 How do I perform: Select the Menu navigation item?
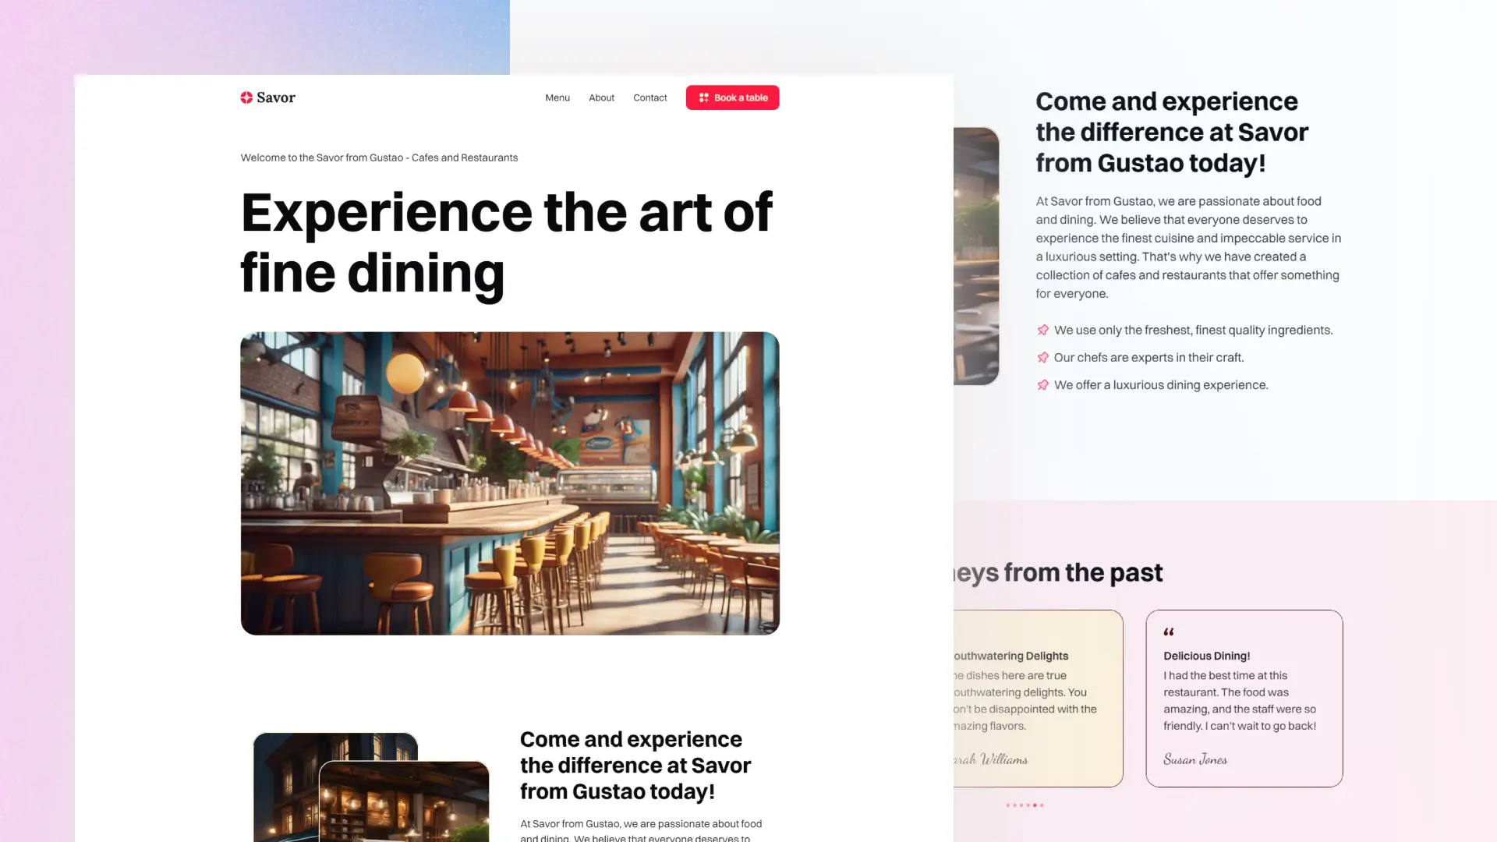[x=556, y=97]
